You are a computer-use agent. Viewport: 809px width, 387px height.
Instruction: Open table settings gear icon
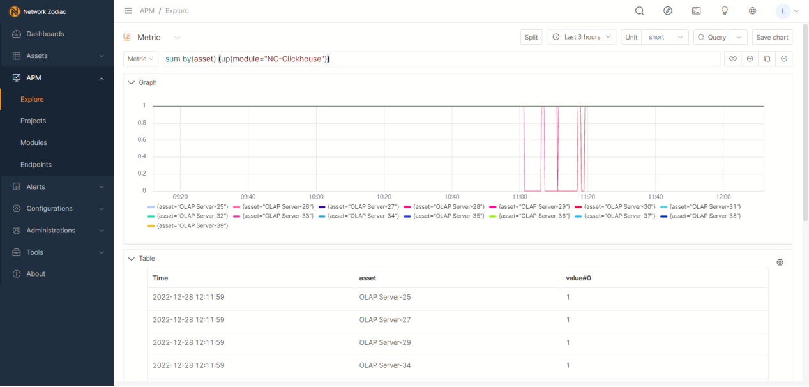tap(780, 262)
